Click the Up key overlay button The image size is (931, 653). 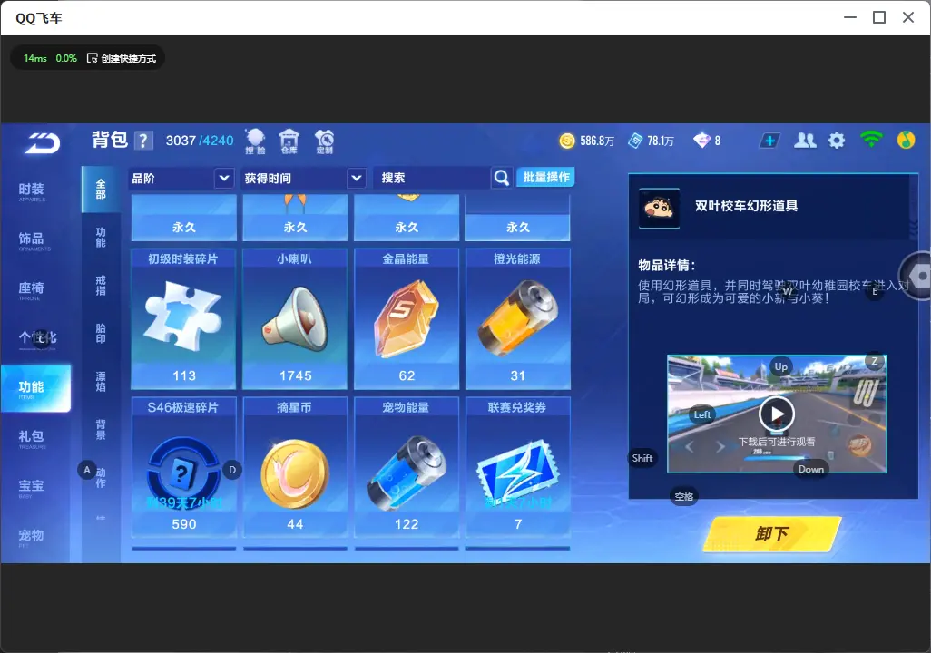pyautogui.click(x=780, y=367)
